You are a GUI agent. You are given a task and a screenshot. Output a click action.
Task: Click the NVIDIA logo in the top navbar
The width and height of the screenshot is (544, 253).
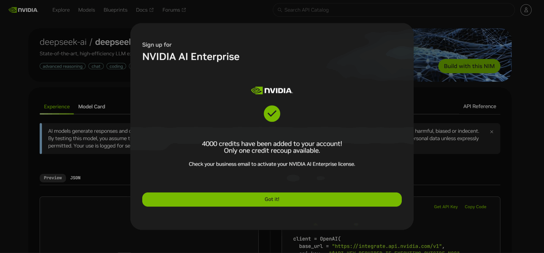(x=23, y=10)
